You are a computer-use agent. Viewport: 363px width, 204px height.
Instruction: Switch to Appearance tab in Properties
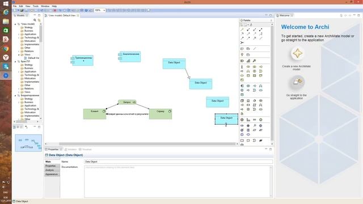tap(52, 174)
